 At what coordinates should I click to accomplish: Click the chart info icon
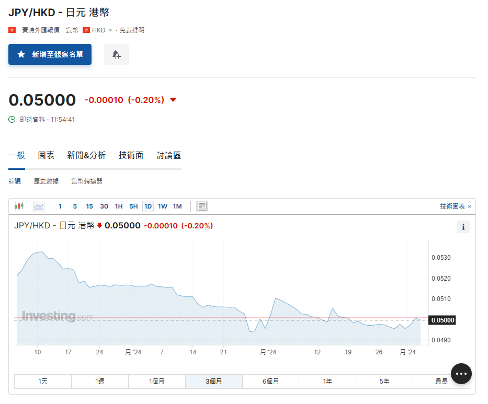(463, 227)
